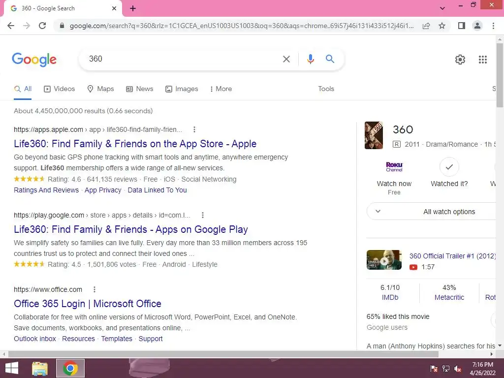Focus the URL address bar
The height and width of the screenshot is (378, 504).
[x=242, y=26]
